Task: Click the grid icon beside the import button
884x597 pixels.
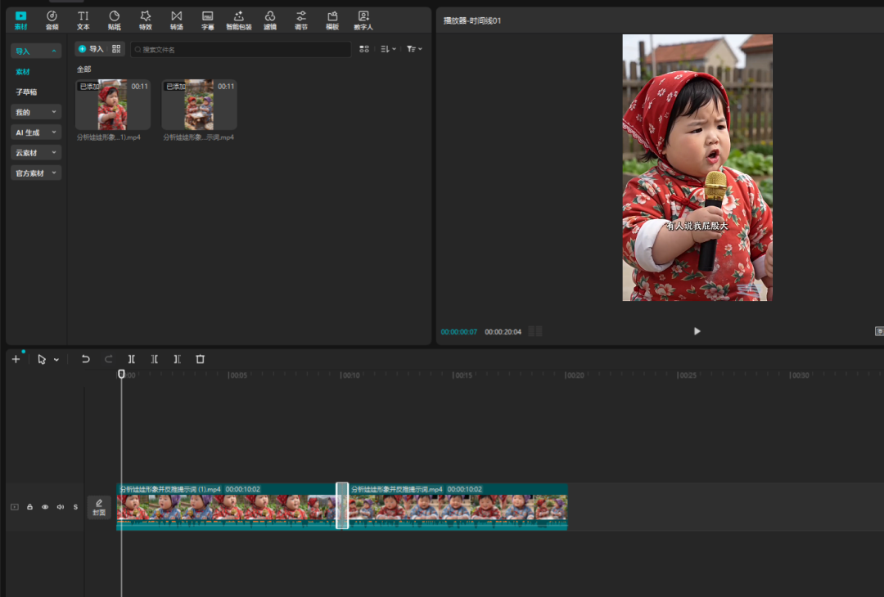Action: point(116,49)
